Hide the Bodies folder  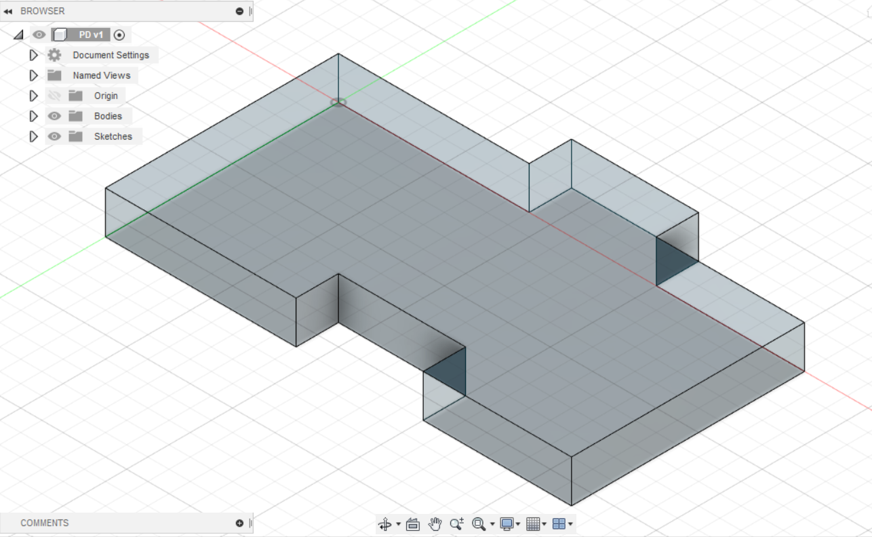(54, 116)
